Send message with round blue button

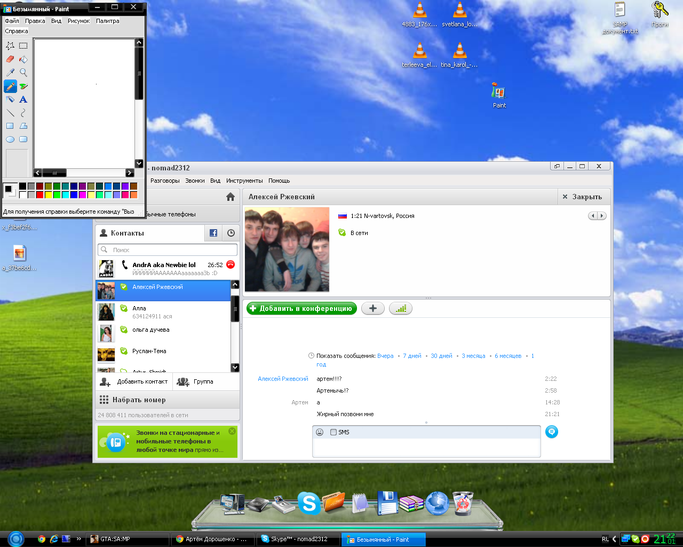pos(552,432)
